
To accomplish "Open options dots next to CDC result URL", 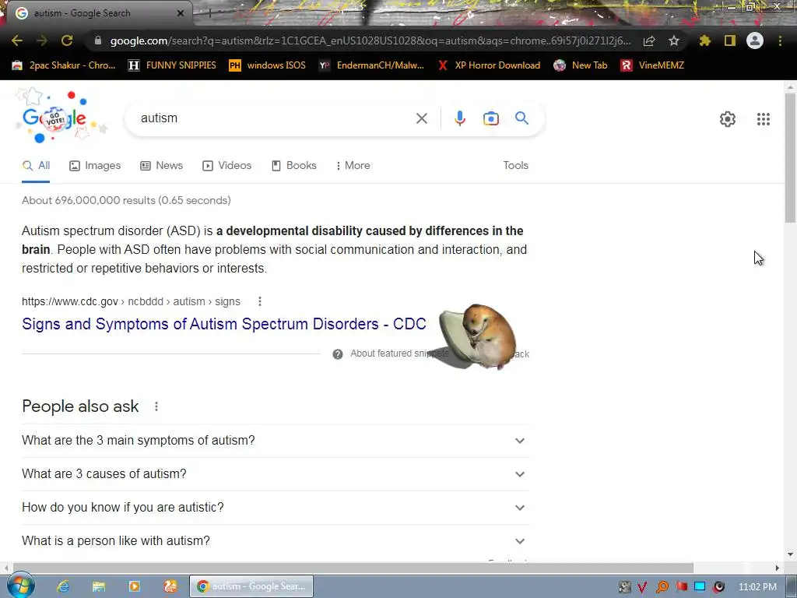I will coord(260,301).
